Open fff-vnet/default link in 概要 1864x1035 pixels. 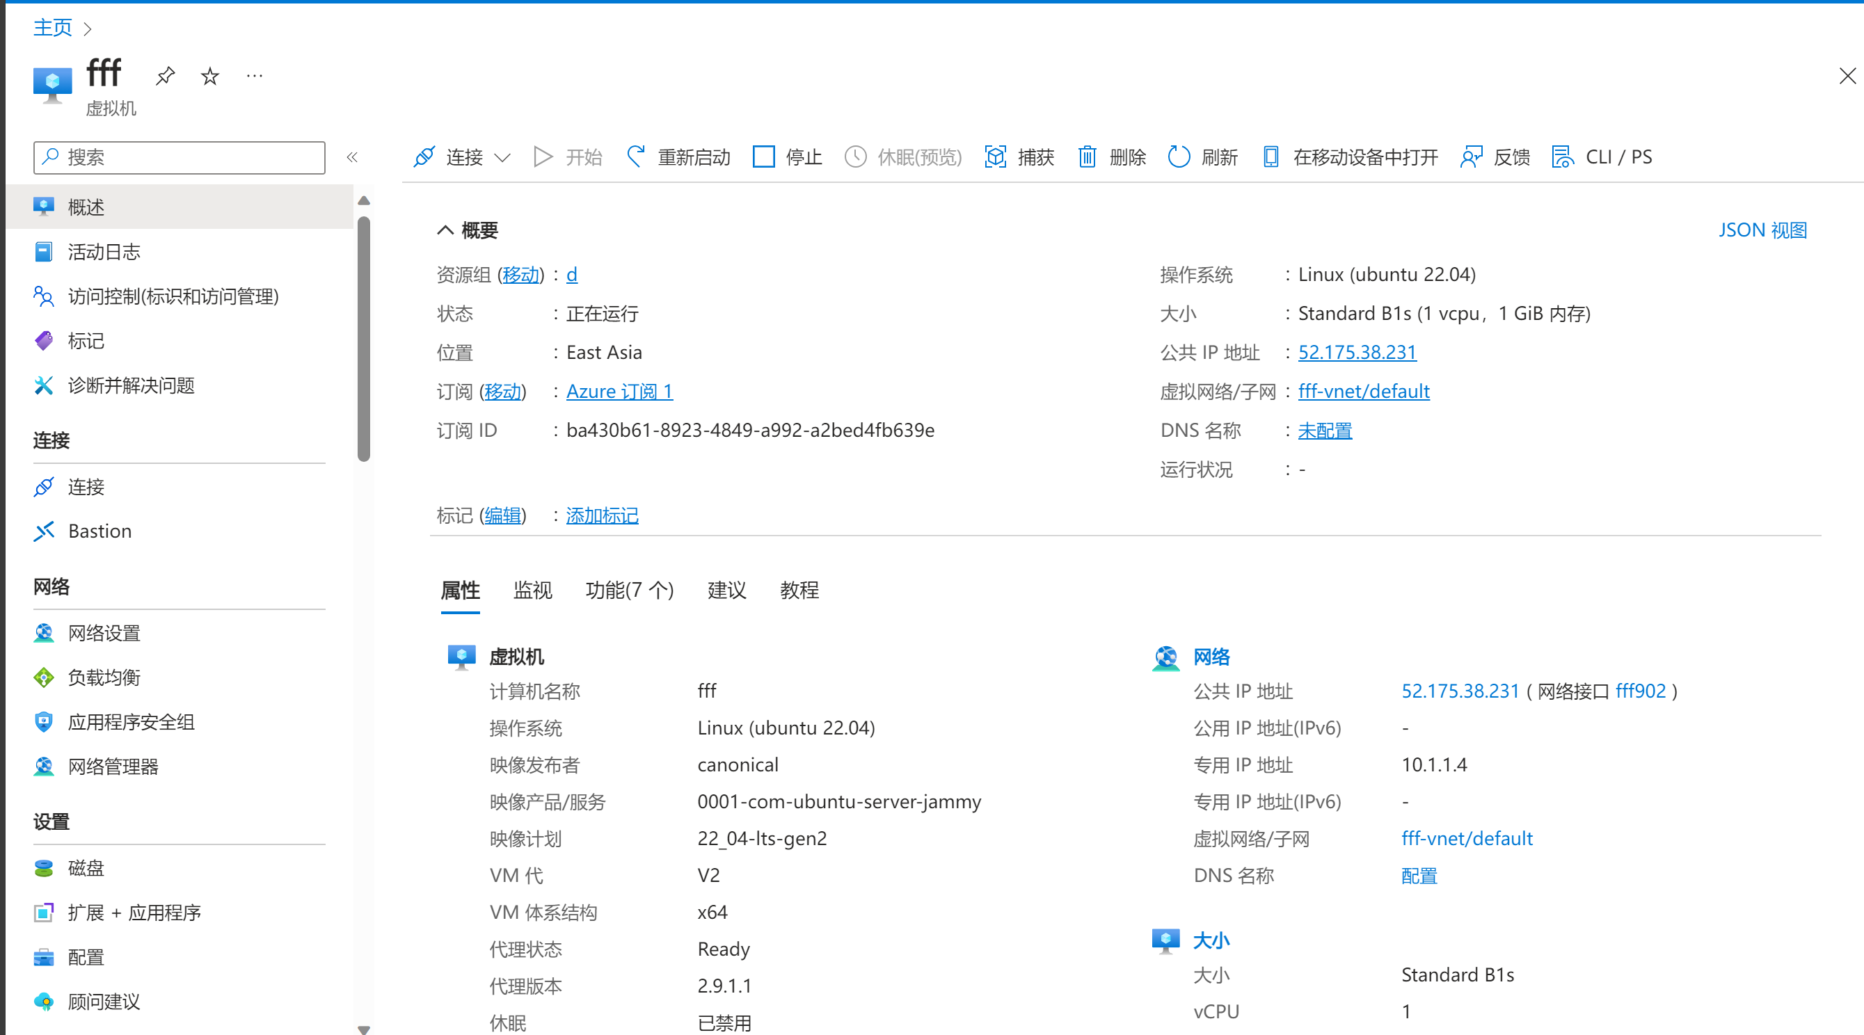[x=1363, y=392]
